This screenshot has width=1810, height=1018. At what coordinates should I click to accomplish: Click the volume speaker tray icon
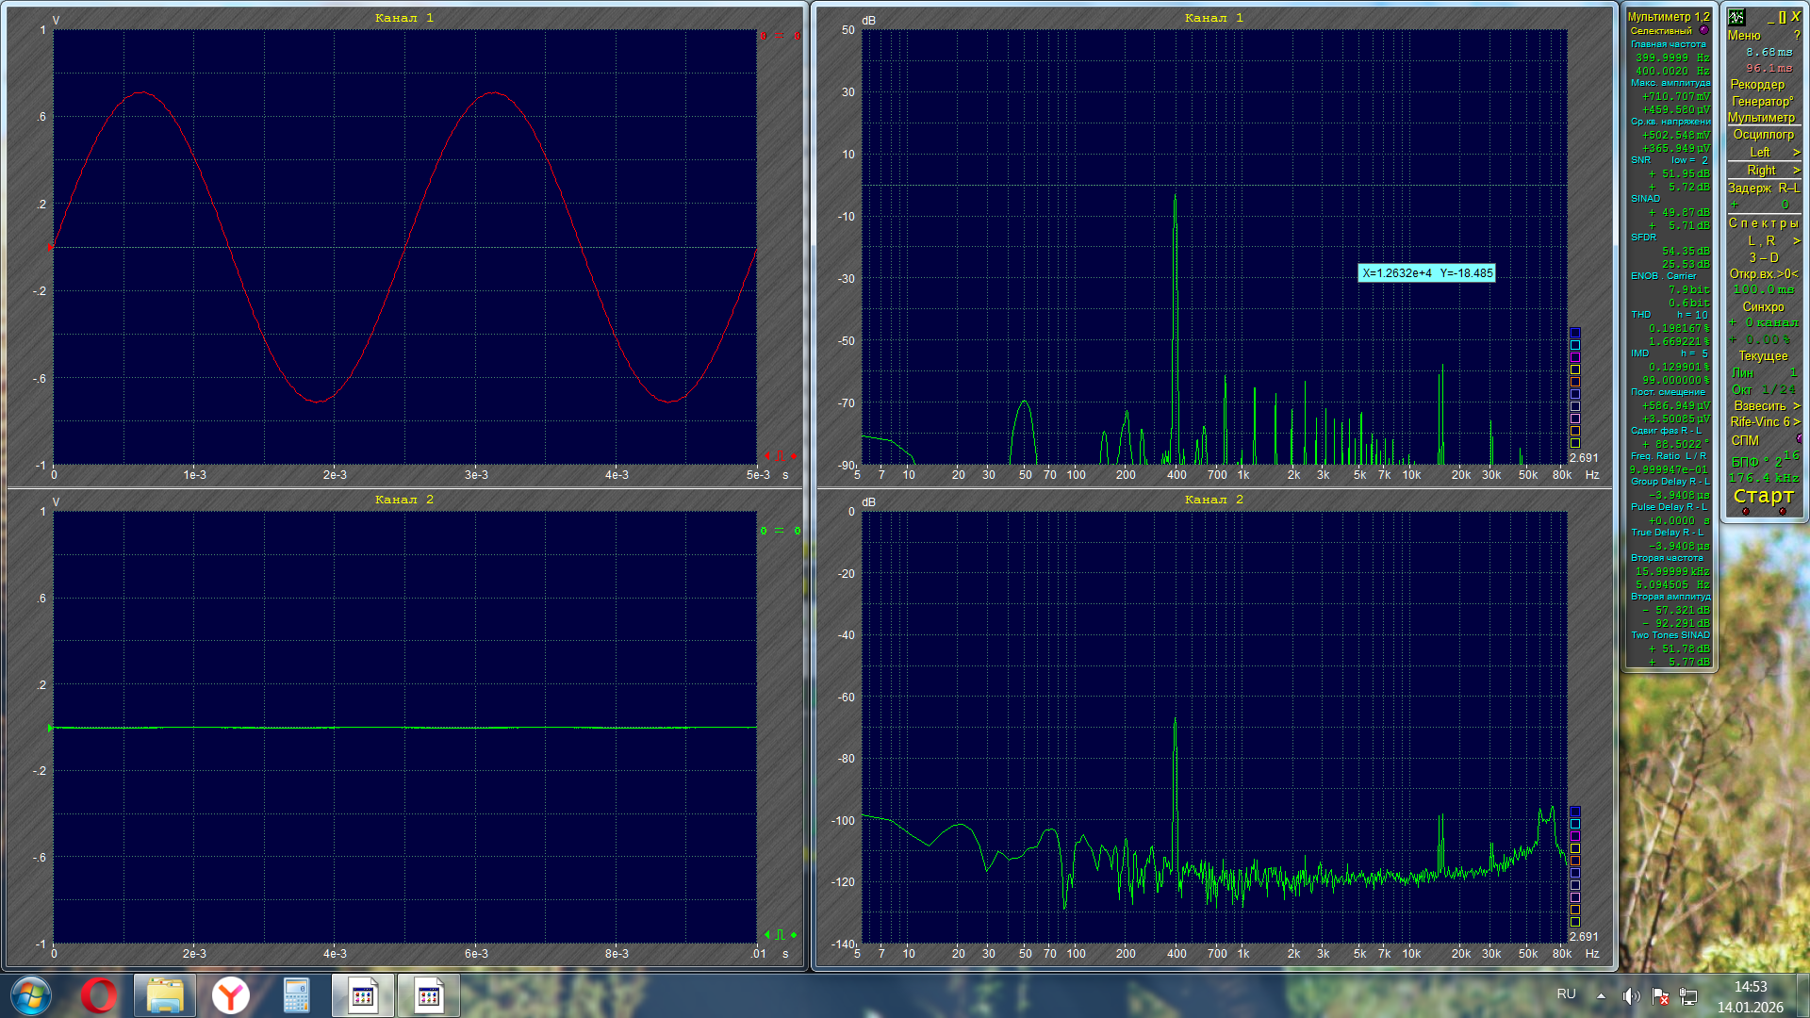click(x=1630, y=995)
